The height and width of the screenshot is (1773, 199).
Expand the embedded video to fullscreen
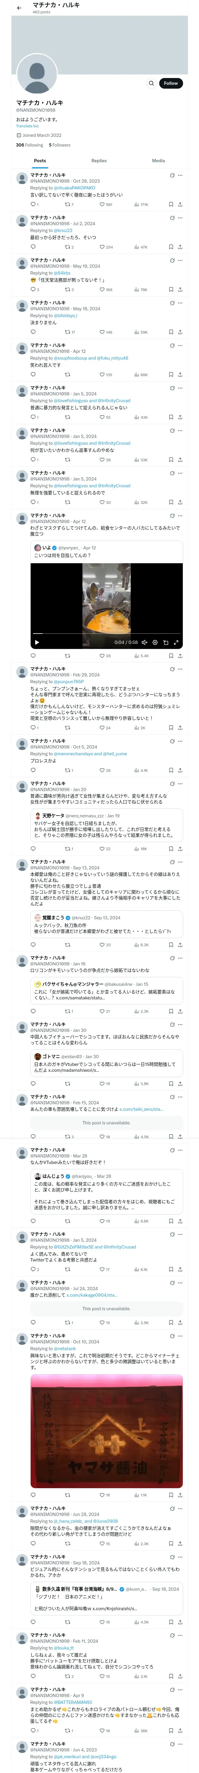click(x=176, y=642)
